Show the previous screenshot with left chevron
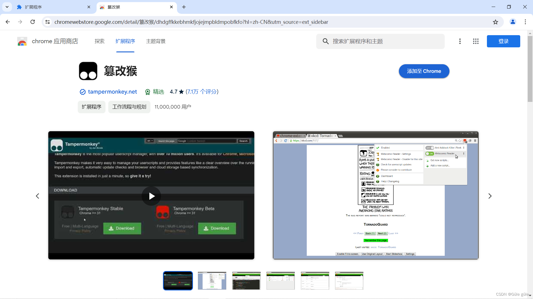Screen dimensions: 533x299 [37, 196]
